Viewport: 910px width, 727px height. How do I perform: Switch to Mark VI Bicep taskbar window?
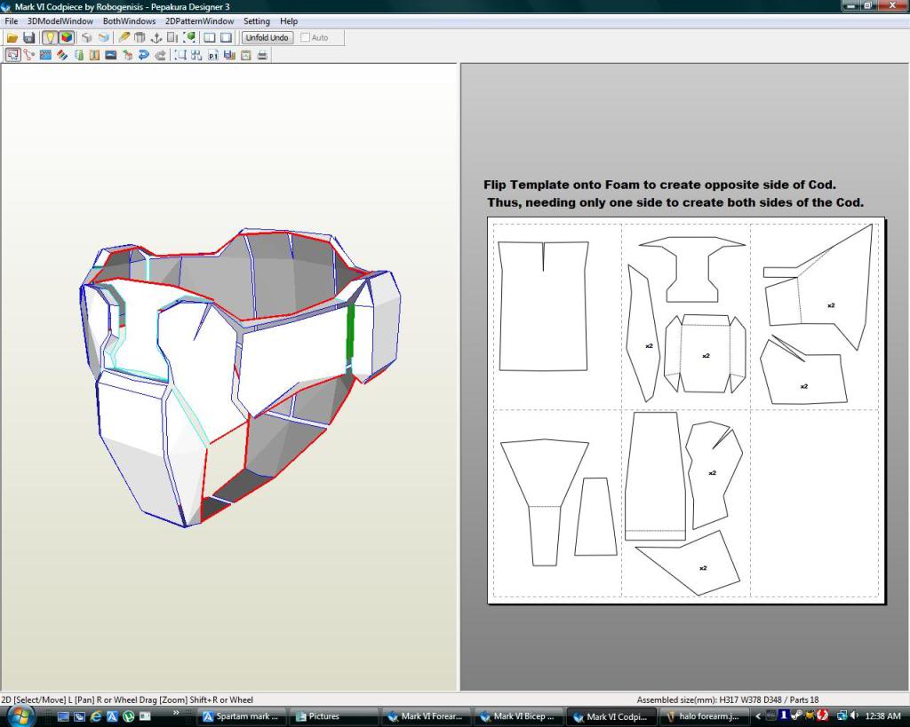pyautogui.click(x=520, y=716)
